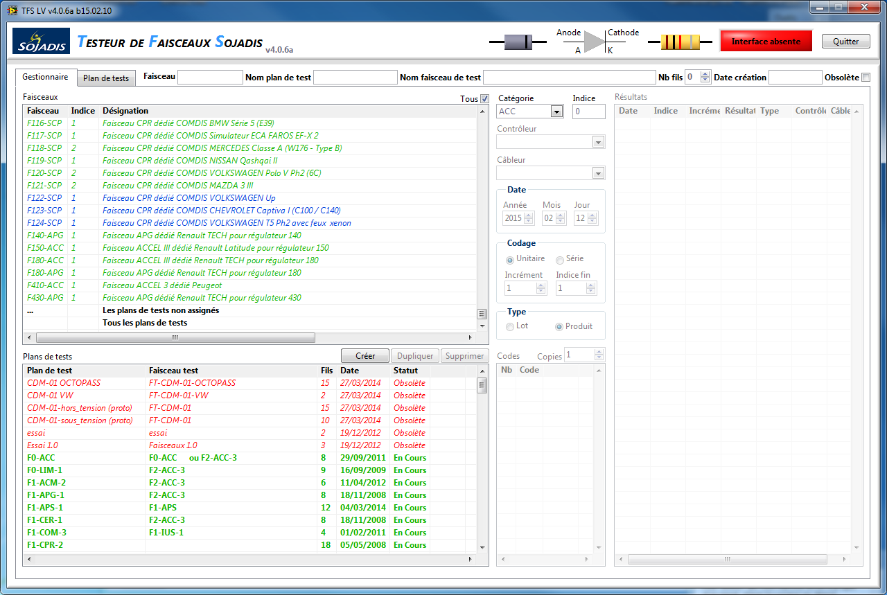Click the Créer button
887x595 pixels.
coord(365,355)
